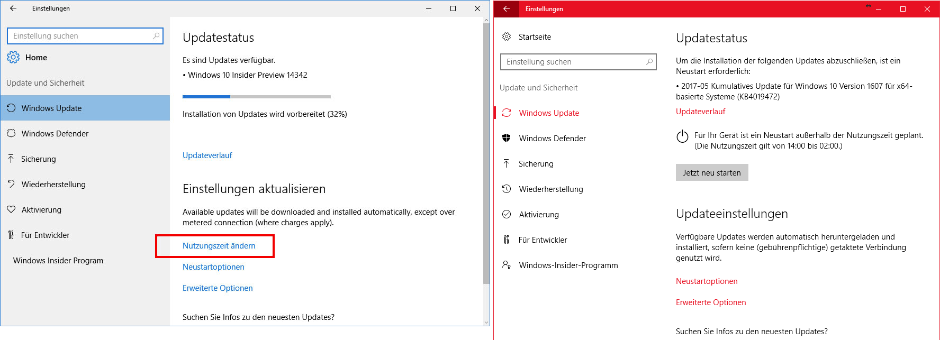Click the Einstellung suchen field in the left window

[85, 36]
